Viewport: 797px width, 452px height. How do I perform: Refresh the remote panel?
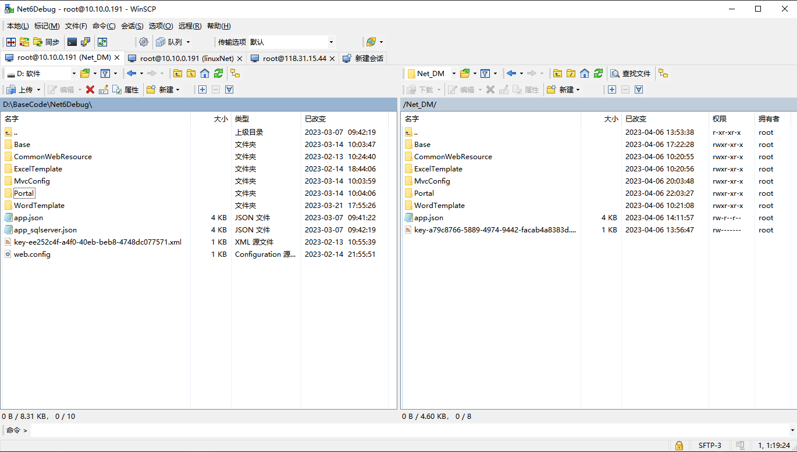(598, 73)
